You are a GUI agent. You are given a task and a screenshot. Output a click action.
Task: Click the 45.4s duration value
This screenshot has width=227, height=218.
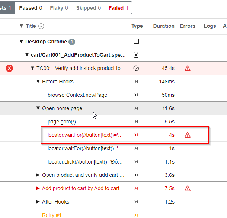168,68
